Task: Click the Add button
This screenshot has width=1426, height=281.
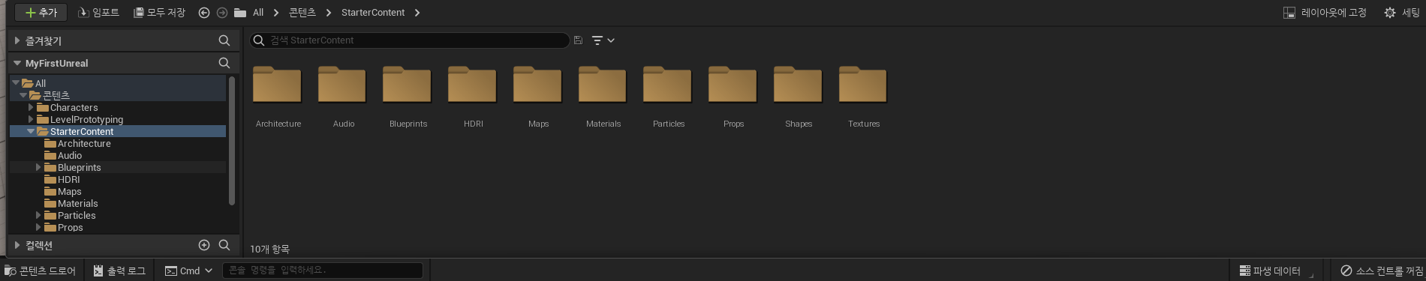Action: click(41, 13)
